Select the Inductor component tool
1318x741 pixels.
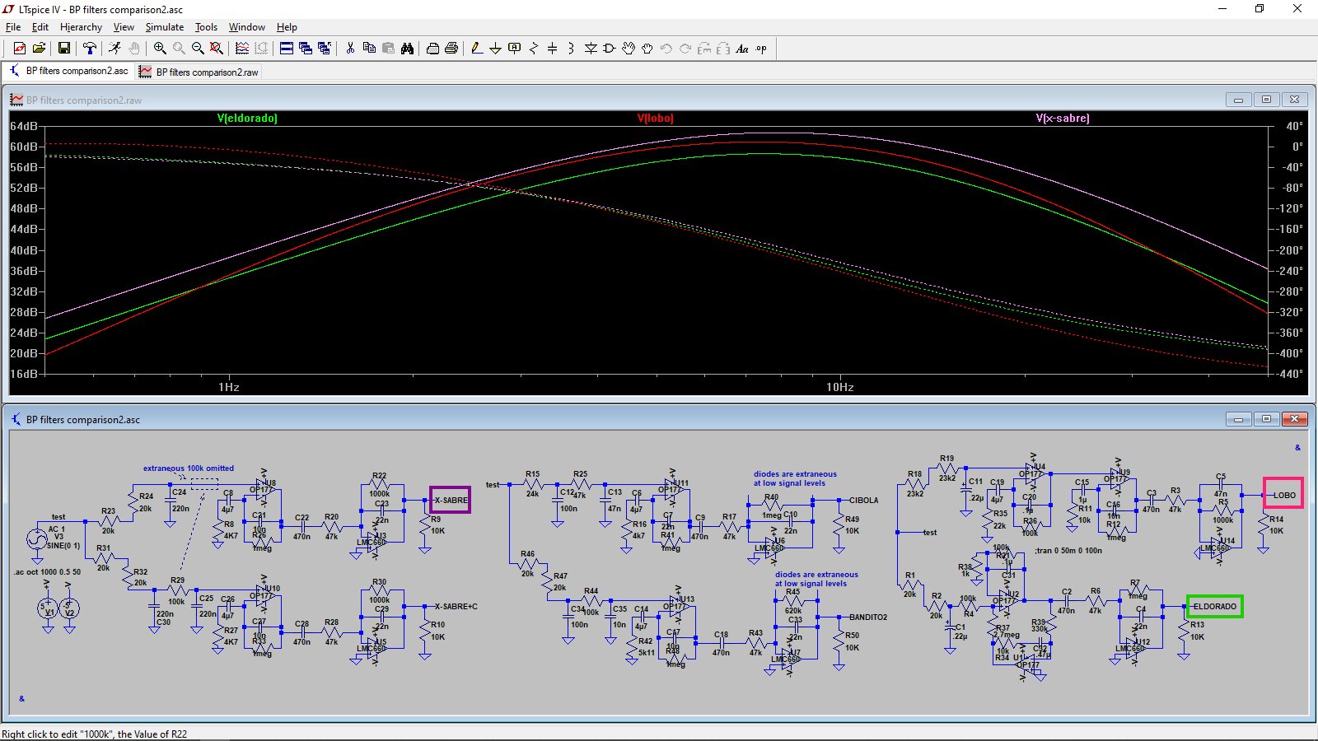[x=571, y=49]
